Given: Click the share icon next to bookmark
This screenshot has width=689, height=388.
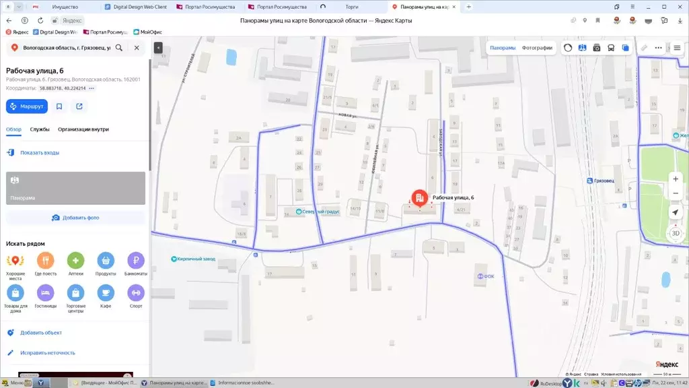Looking at the screenshot, I should tap(79, 106).
